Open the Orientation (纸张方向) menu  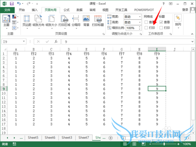click(38, 22)
